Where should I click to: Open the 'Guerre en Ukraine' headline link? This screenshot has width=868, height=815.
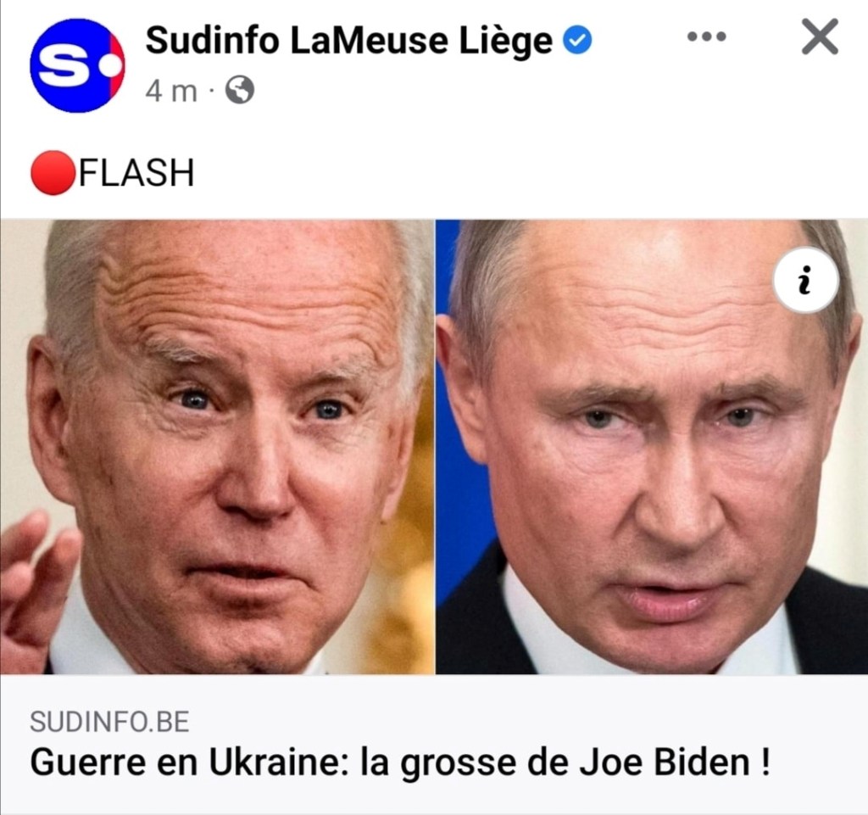coord(400,762)
